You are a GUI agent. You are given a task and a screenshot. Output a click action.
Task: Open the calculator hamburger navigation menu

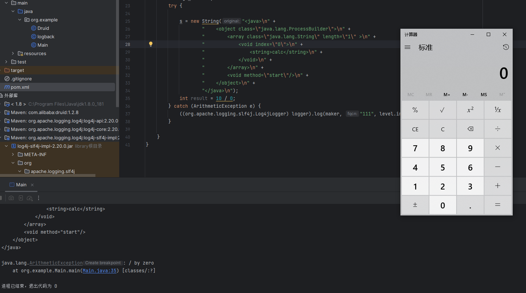407,47
